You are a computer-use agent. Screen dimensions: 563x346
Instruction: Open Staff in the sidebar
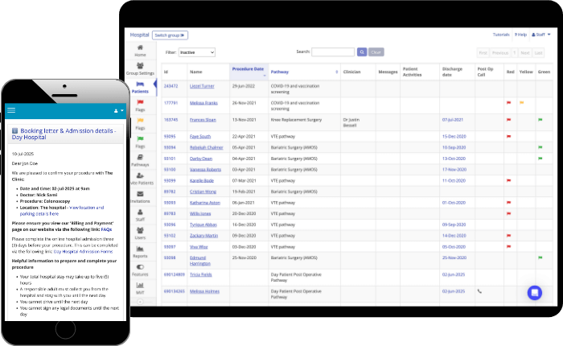pos(140,215)
